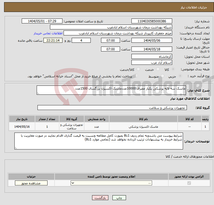Toggle the treasury bonds payment checkbox
Screen dimensions: 214x205
[136, 76]
